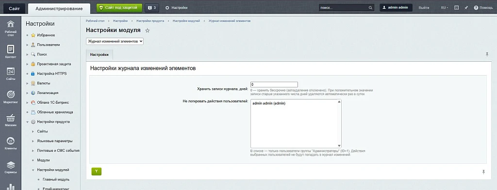Click the top search field
This screenshot has height=190, width=497.
pyautogui.click(x=344, y=8)
